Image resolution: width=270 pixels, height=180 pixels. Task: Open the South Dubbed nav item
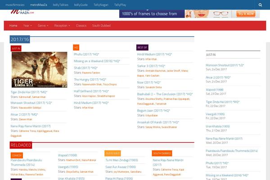coord(101,26)
